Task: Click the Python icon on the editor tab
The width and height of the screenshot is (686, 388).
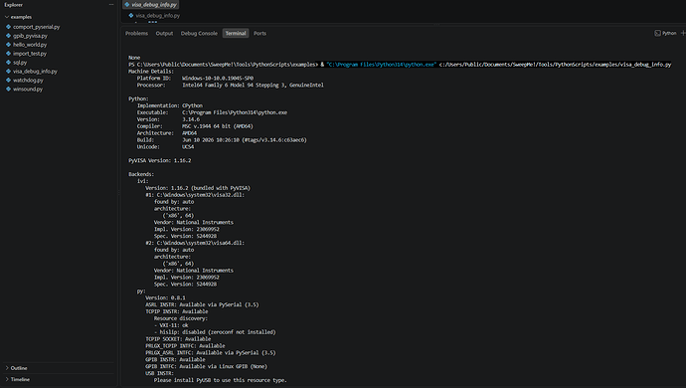Action: click(127, 5)
